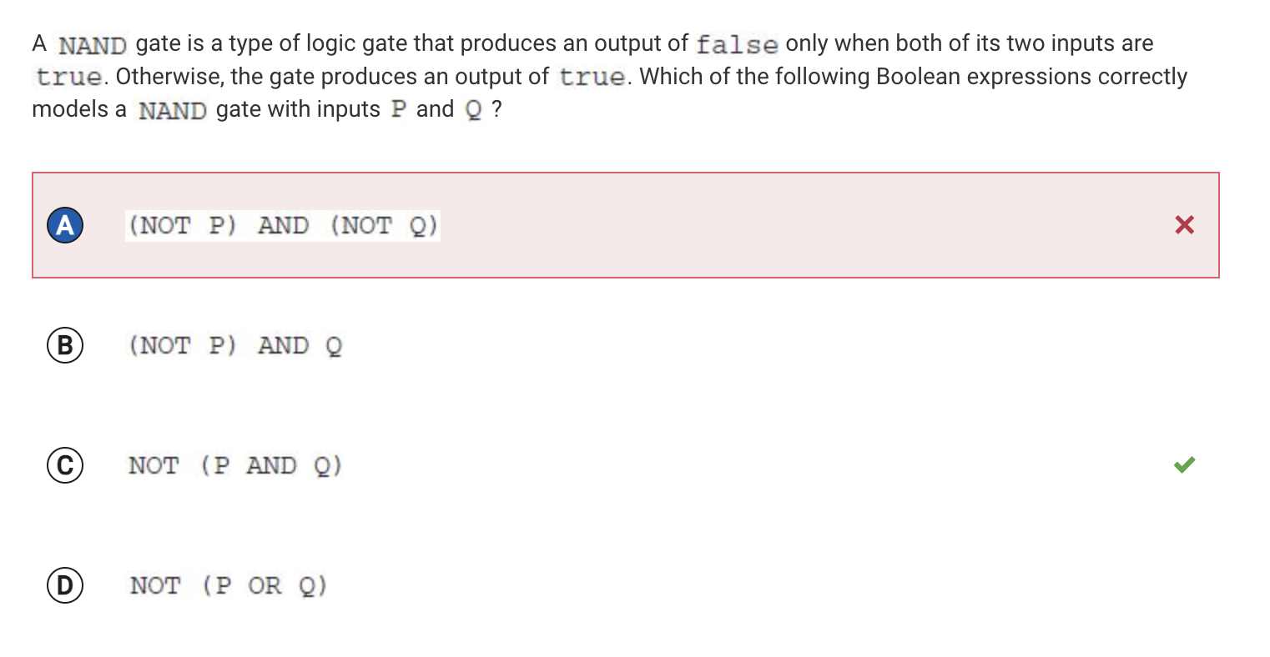The image size is (1270, 657).
Task: Click the red X incorrect mark
Action: 1184,224
